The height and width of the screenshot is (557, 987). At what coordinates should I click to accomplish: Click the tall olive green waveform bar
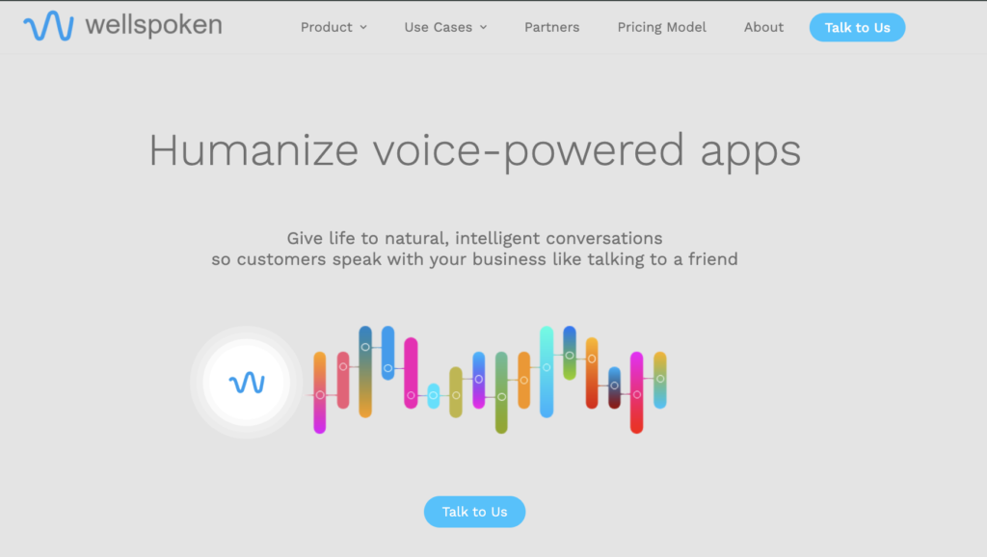point(501,393)
